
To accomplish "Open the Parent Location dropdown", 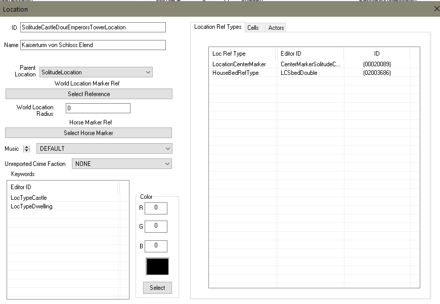I will (x=96, y=72).
